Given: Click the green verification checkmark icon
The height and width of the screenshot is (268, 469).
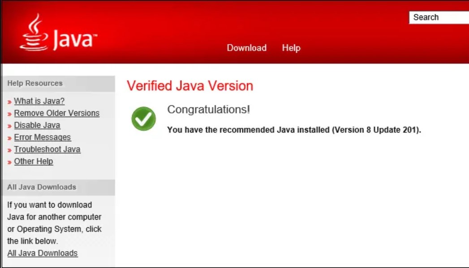Looking at the screenshot, I should (143, 119).
